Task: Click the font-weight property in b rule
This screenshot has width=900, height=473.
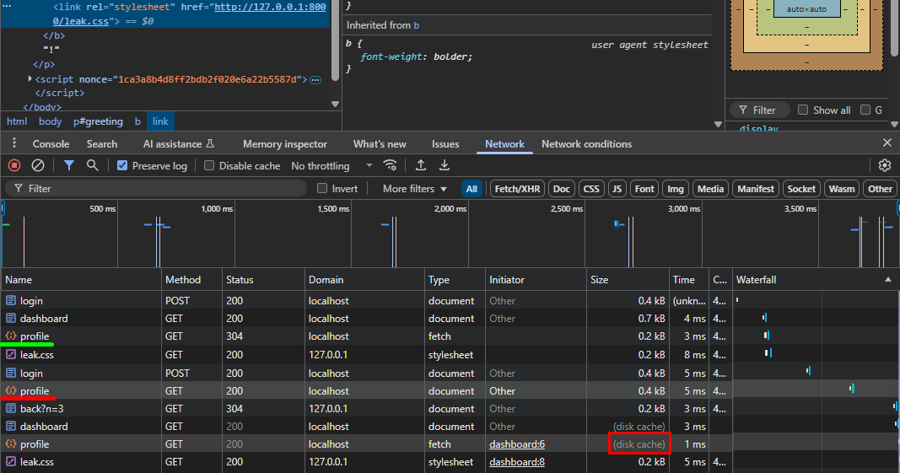Action: [393, 56]
